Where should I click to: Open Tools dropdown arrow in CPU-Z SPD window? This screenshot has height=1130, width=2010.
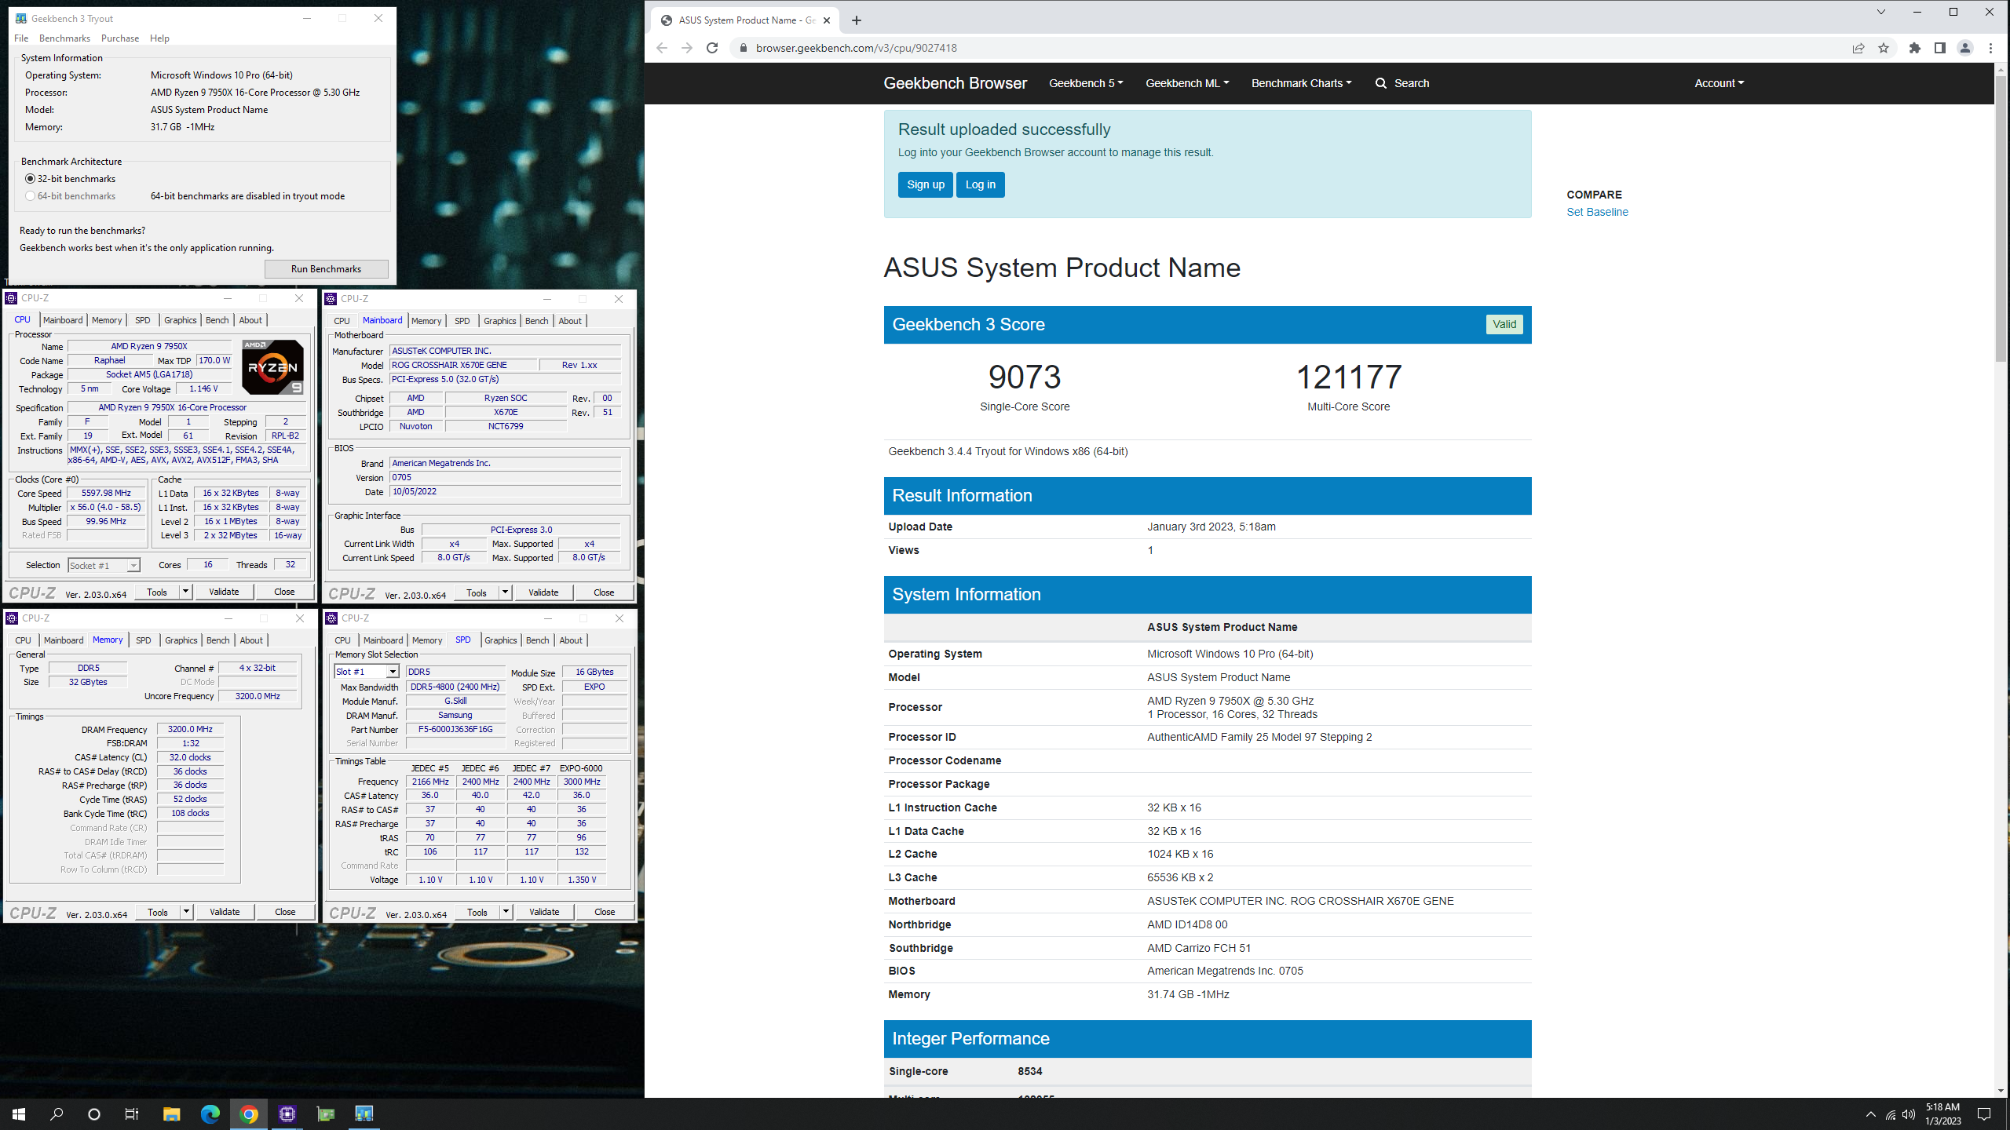(506, 912)
